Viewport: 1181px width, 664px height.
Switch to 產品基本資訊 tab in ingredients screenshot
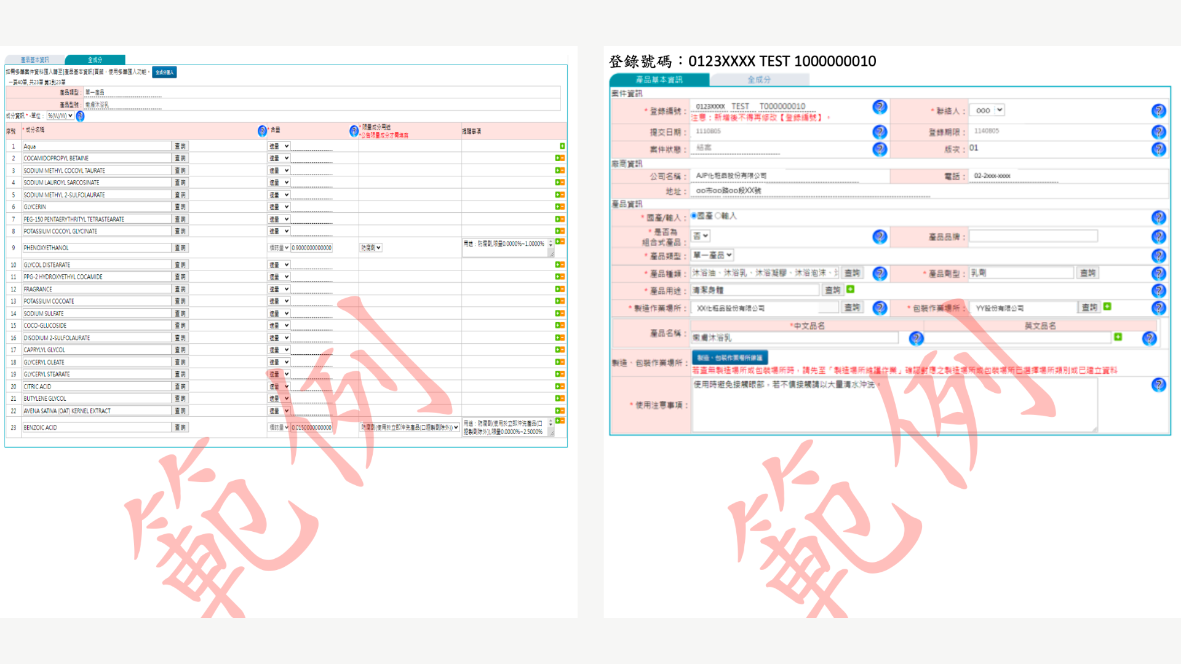[34, 60]
